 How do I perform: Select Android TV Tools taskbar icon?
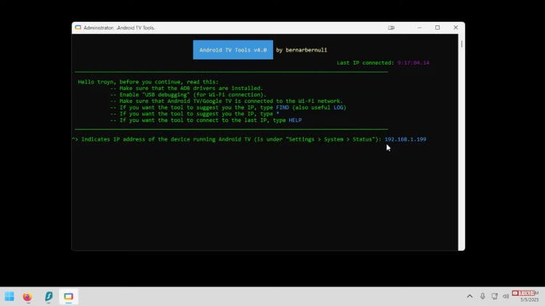pos(68,297)
